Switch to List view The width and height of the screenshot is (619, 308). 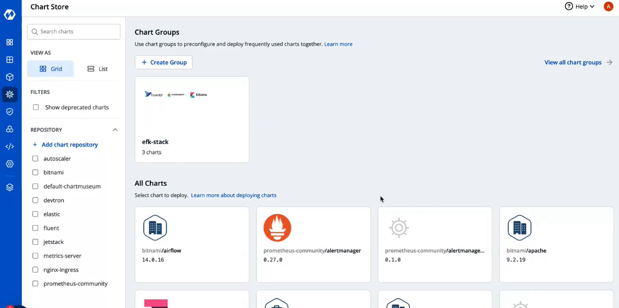click(97, 69)
